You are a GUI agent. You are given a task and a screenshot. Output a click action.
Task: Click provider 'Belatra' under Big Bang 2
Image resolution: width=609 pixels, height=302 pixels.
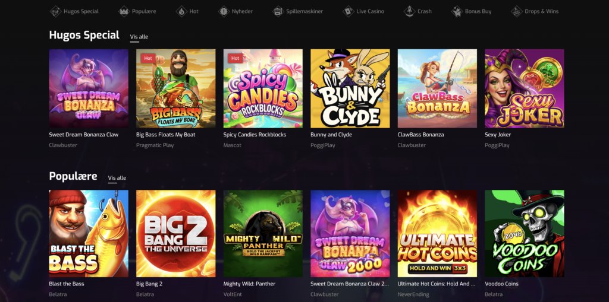pyautogui.click(x=145, y=295)
